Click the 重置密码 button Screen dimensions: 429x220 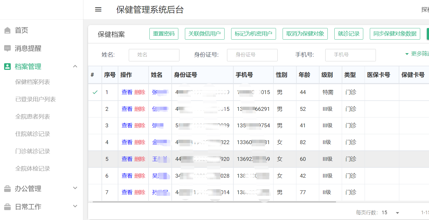(164, 34)
